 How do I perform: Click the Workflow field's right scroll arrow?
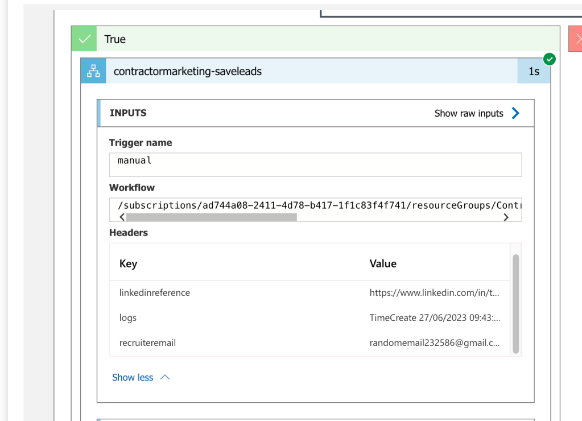tap(506, 217)
